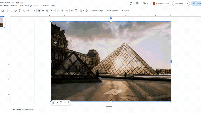Undo the last action
The image size is (201, 113).
pos(7,10)
